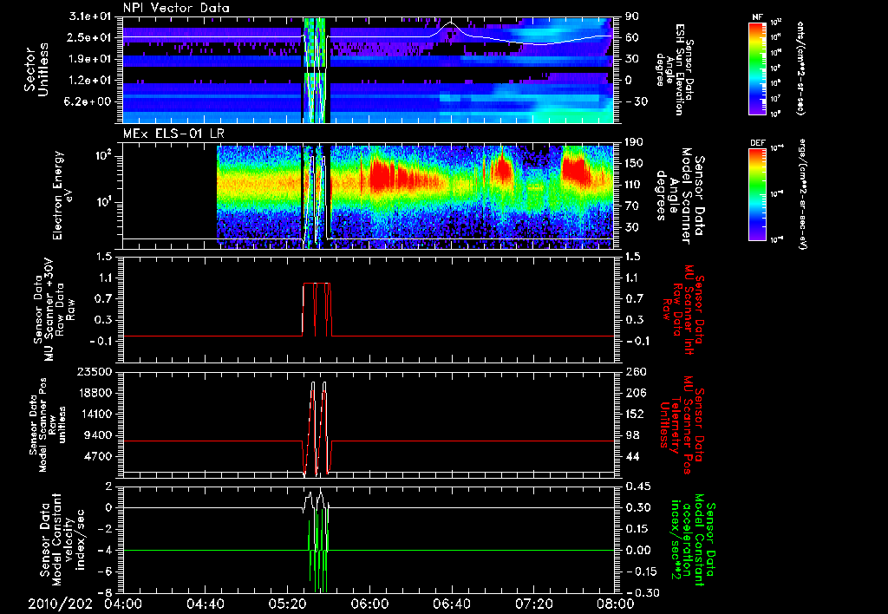Click the "70" scanner angle axis value
888x614 pixels.
[x=632, y=206]
